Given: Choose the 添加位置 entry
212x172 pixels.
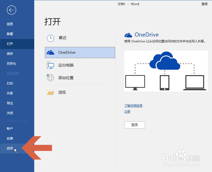Looking at the screenshot, I should pos(80,78).
